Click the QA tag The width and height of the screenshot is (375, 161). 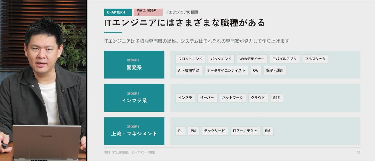coord(256,70)
